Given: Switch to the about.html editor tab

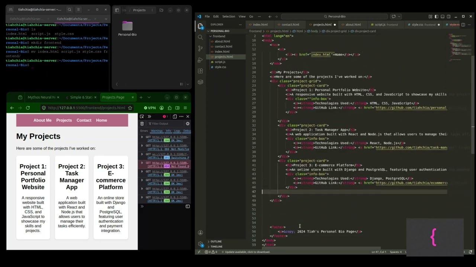Looking at the screenshot, I should (353, 24).
